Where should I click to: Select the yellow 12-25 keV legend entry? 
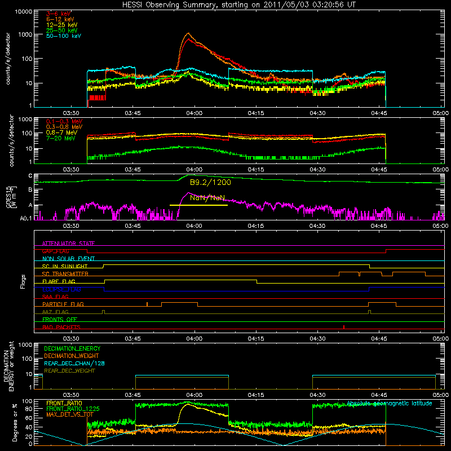tap(62, 25)
